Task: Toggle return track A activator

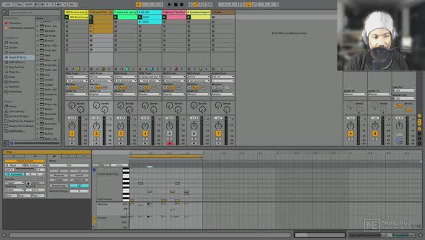Action: pos(350,134)
